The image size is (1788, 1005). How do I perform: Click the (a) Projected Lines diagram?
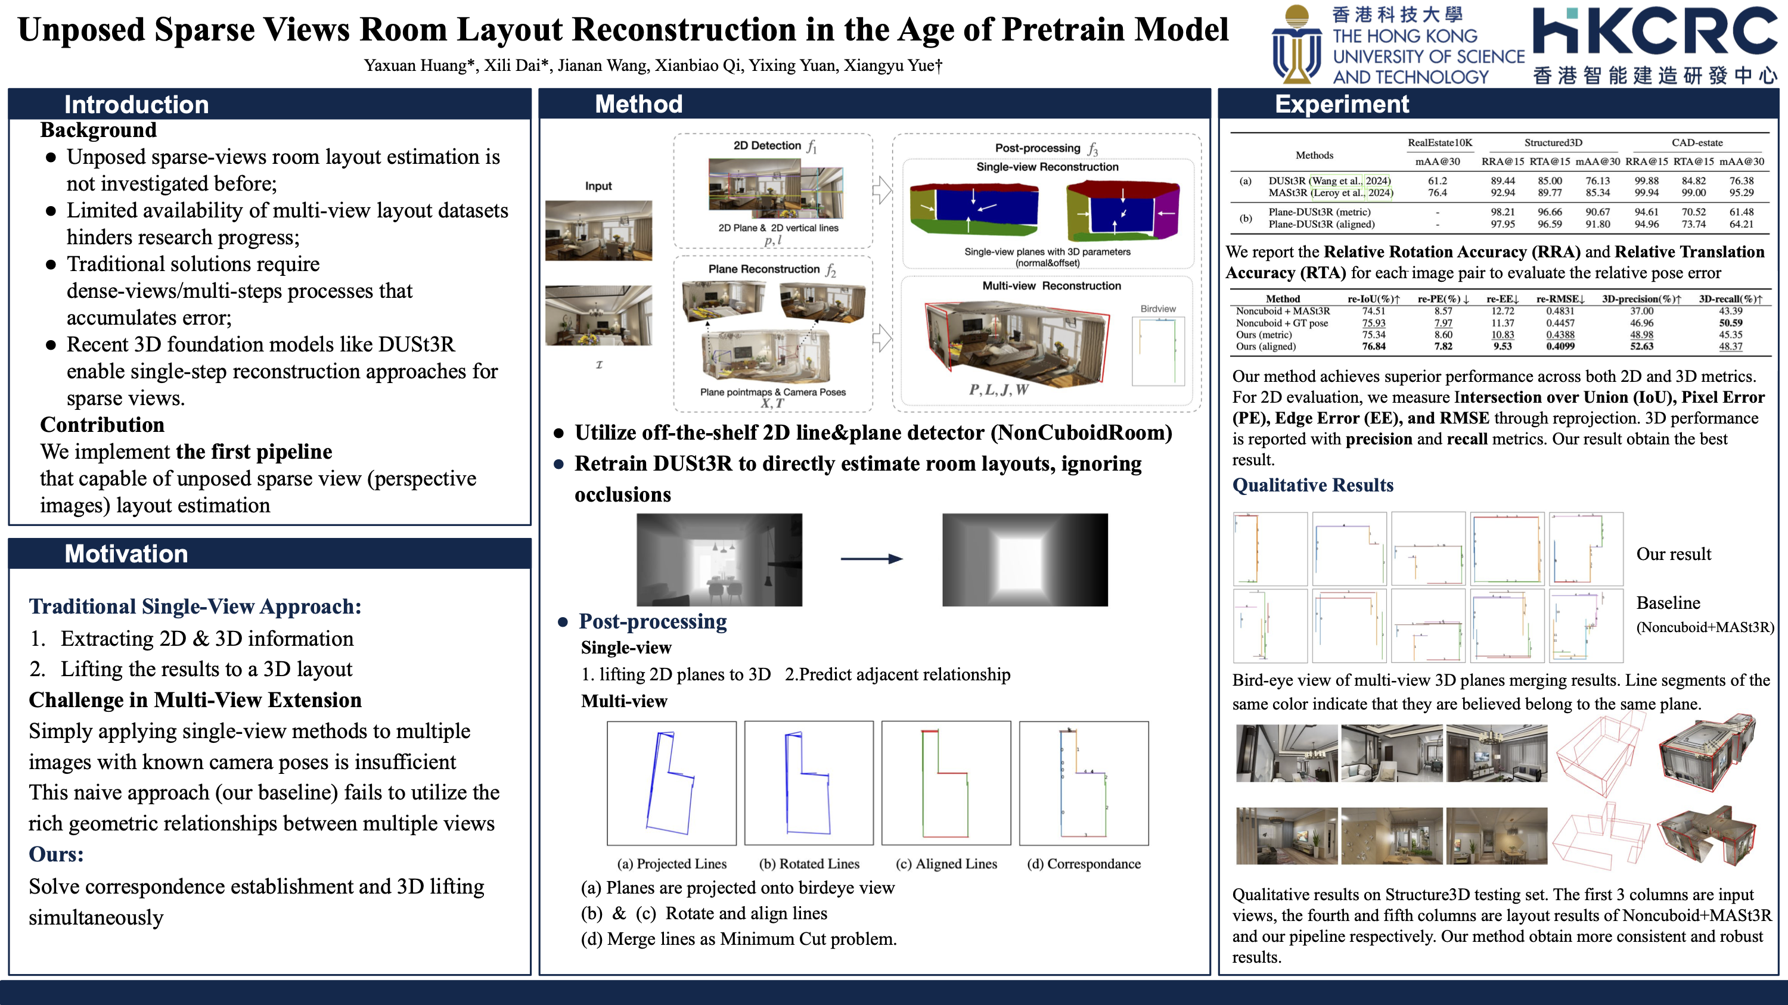(x=671, y=782)
